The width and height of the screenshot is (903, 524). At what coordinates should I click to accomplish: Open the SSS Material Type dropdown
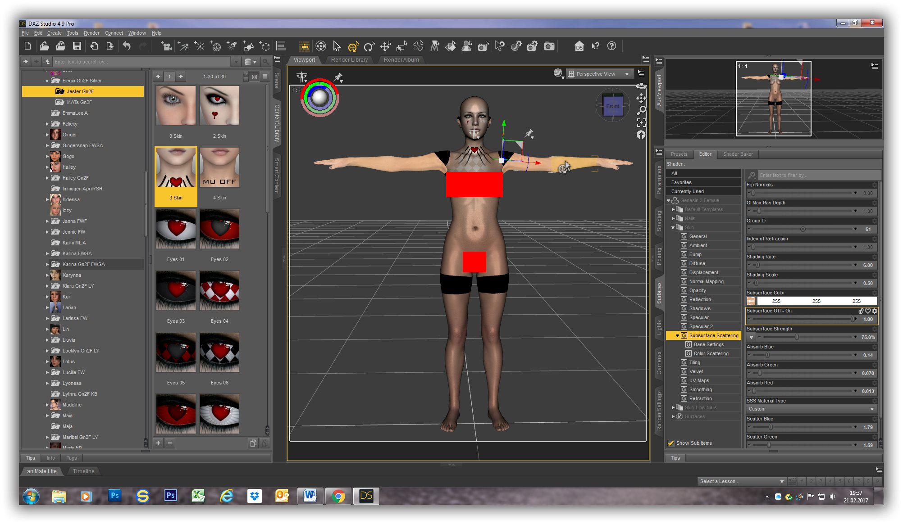[x=811, y=409]
